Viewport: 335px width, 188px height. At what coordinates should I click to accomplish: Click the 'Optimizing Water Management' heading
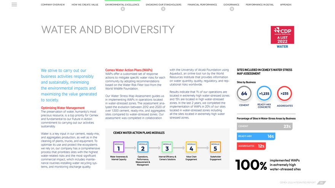[62, 108]
